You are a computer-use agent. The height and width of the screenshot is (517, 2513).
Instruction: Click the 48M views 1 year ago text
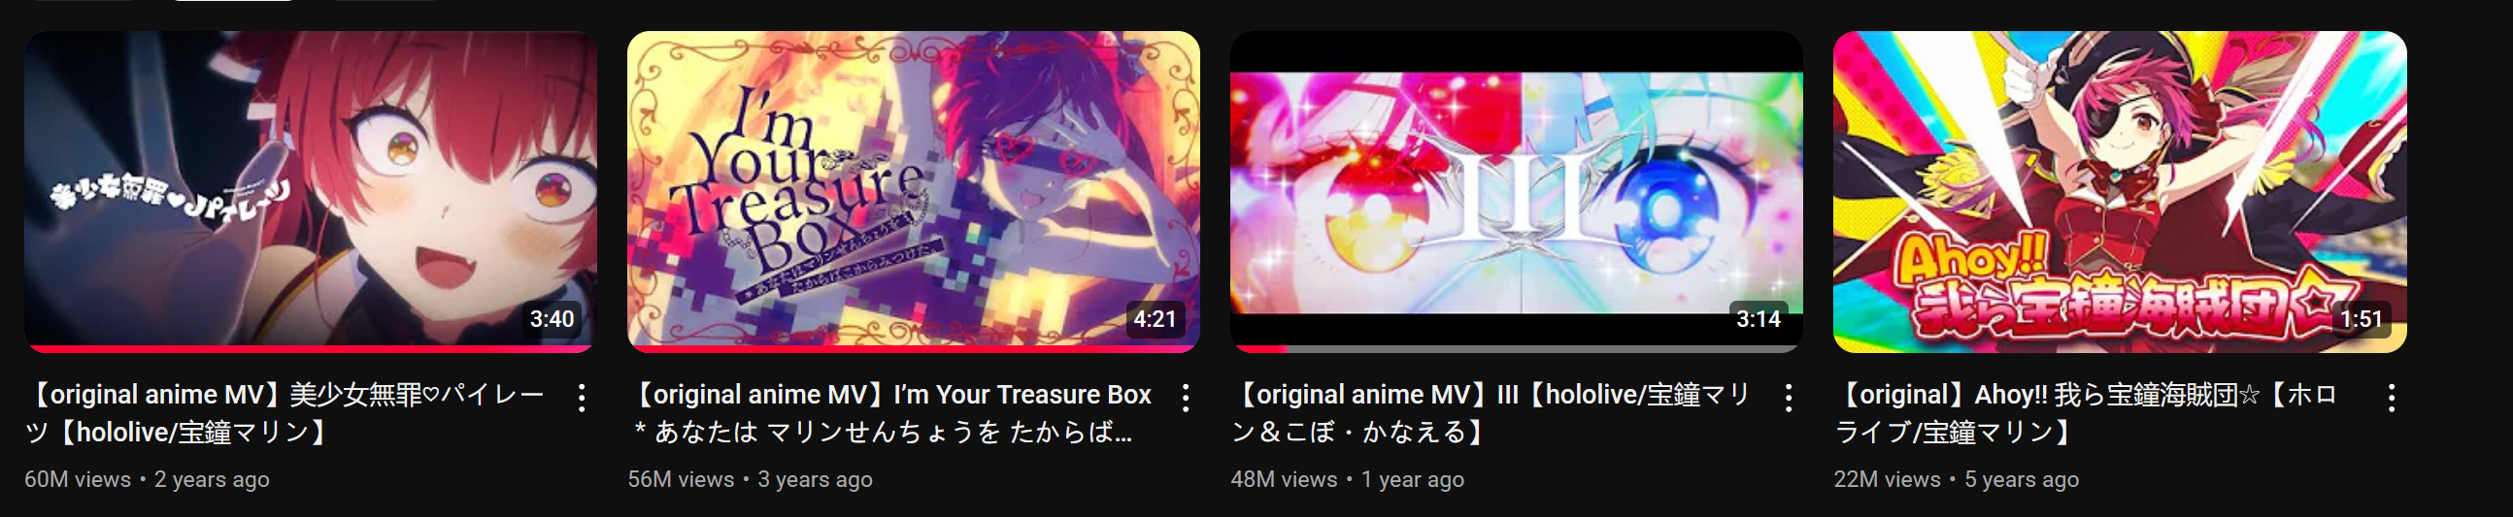coord(1347,479)
